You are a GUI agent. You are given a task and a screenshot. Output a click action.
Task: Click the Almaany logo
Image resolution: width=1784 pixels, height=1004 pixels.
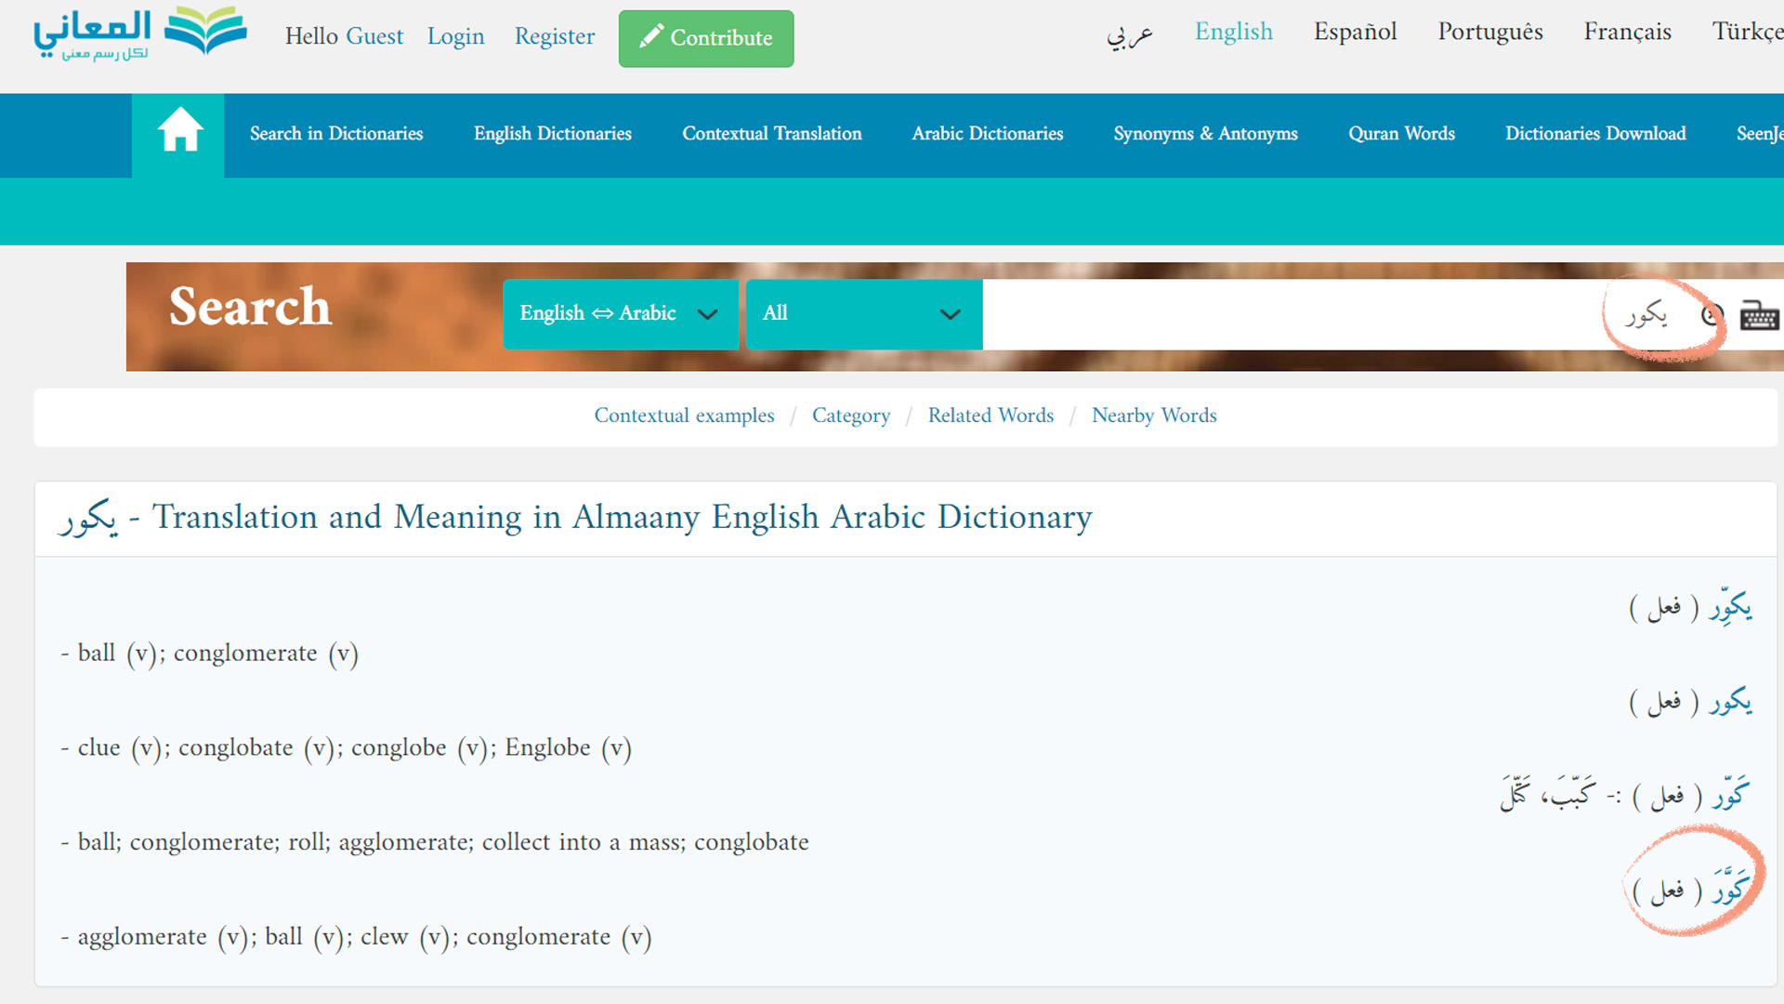pyautogui.click(x=139, y=34)
